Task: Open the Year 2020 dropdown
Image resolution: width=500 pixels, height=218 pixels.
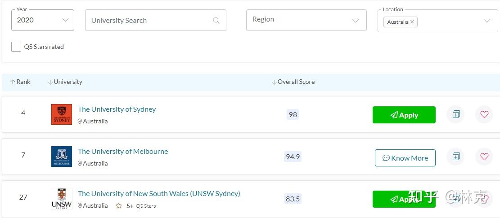Action: (43, 20)
